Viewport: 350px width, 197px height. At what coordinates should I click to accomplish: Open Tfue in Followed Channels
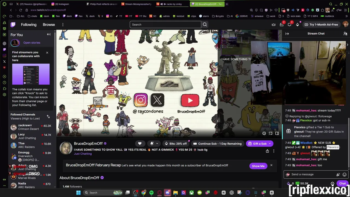pyautogui.click(x=31, y=145)
